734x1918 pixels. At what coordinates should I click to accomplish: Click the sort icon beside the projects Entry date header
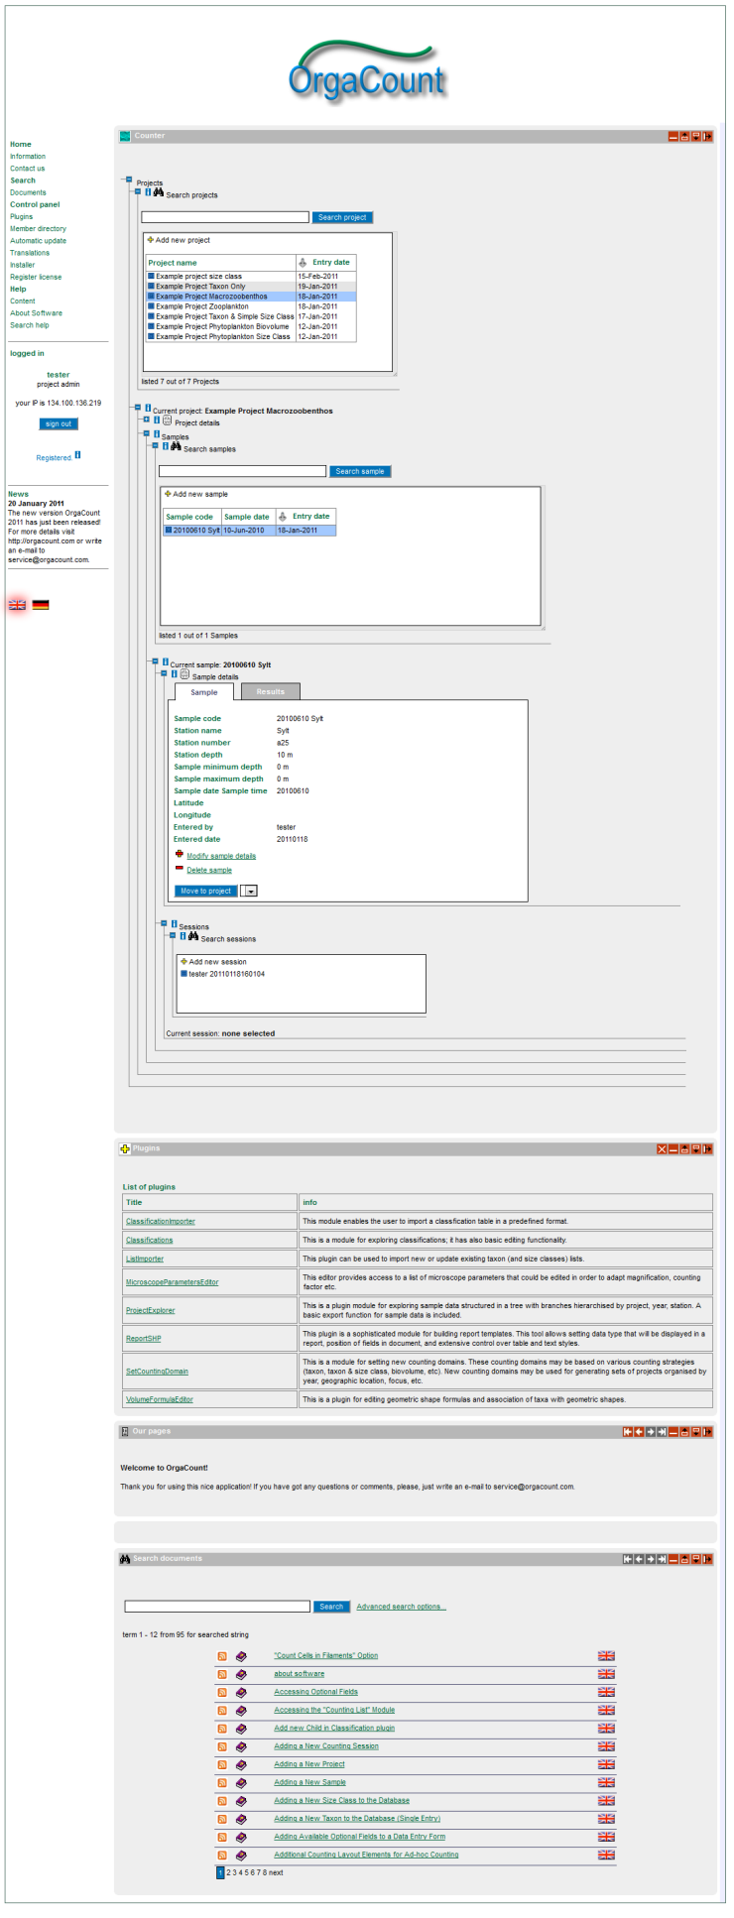tap(303, 262)
